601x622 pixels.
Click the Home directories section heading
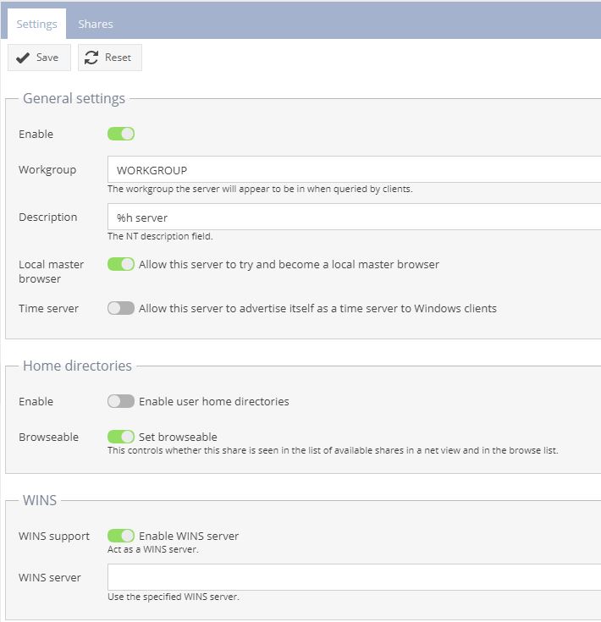(x=77, y=366)
